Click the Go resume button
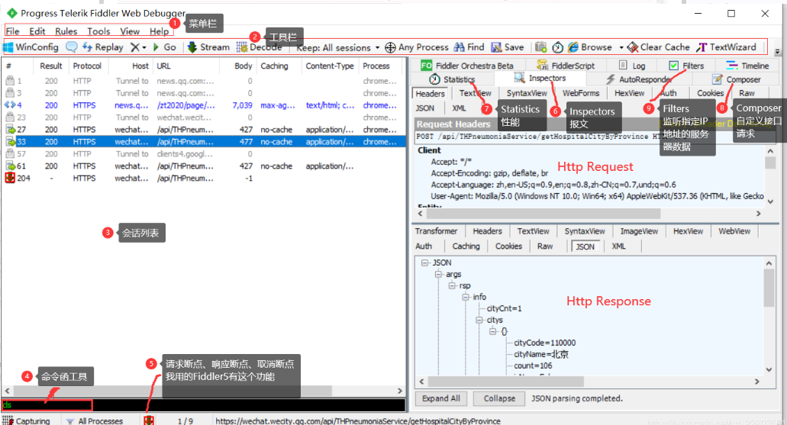 click(164, 47)
